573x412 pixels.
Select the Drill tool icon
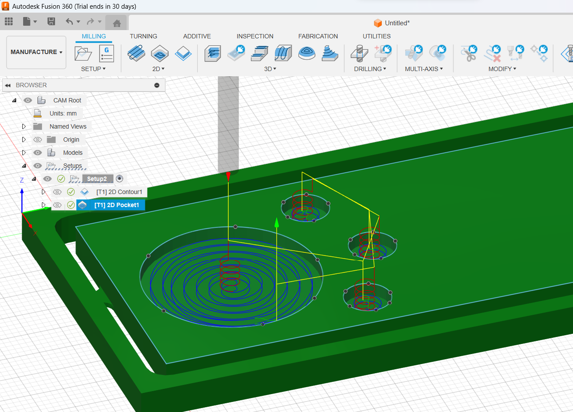360,53
